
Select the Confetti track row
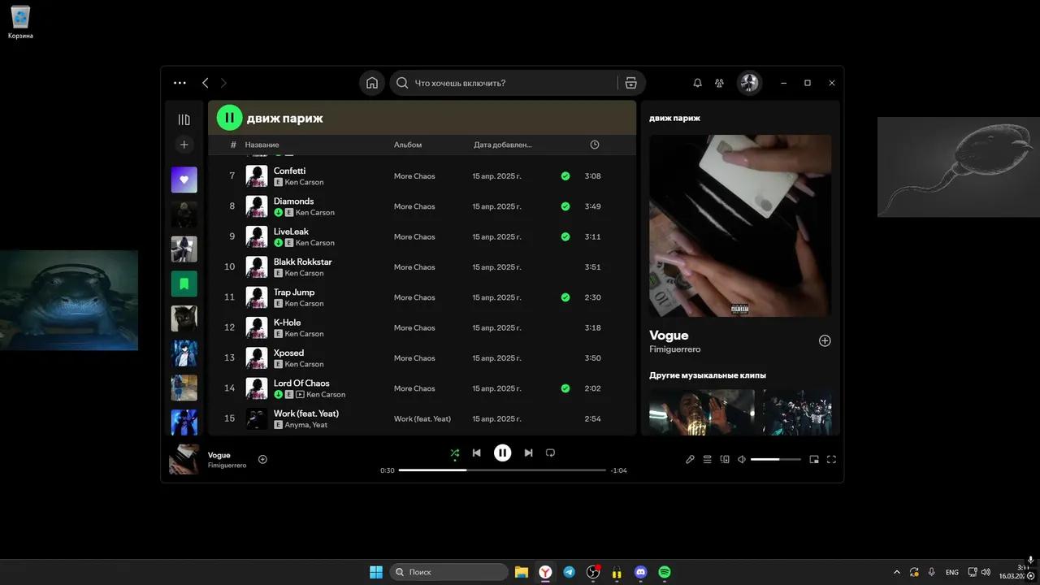pyautogui.click(x=422, y=176)
